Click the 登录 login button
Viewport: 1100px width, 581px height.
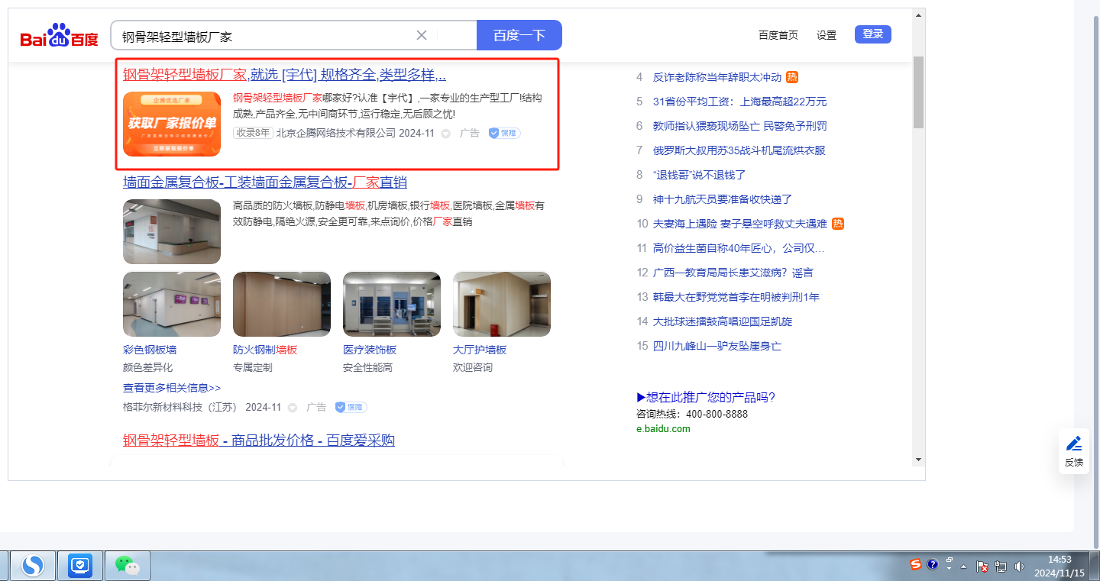[873, 34]
